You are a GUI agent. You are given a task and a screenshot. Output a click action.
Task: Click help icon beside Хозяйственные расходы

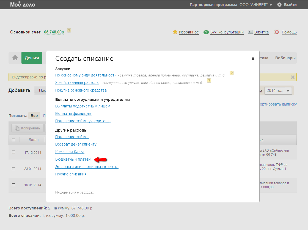tap(209, 81)
